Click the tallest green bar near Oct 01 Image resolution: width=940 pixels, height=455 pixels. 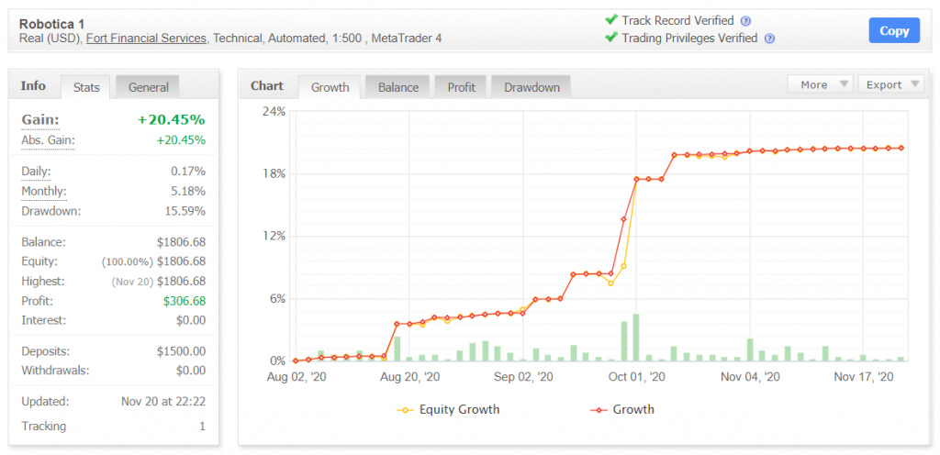pos(635,338)
